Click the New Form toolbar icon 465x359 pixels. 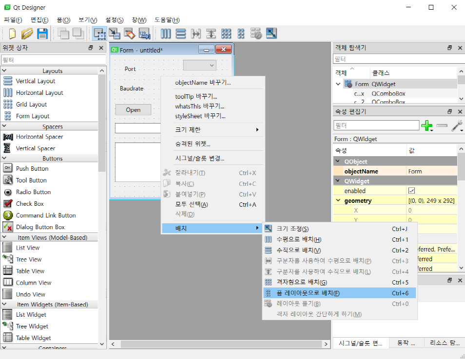pyautogui.click(x=12, y=34)
